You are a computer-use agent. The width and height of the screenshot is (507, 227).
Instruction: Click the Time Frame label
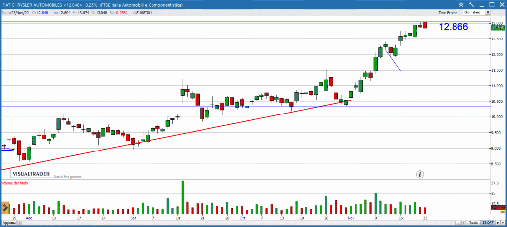pyautogui.click(x=448, y=13)
